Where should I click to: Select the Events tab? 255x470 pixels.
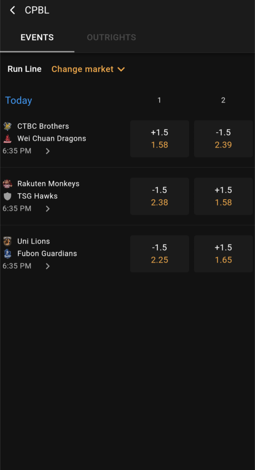(x=37, y=38)
